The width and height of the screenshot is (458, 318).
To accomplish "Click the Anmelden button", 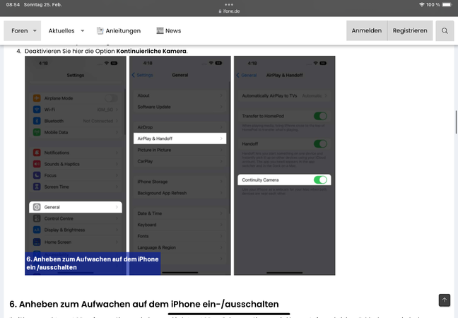I will [367, 30].
